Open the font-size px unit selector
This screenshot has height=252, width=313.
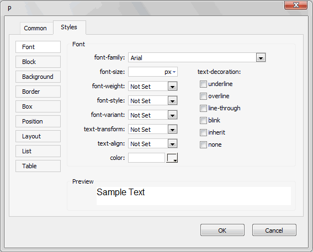170,72
